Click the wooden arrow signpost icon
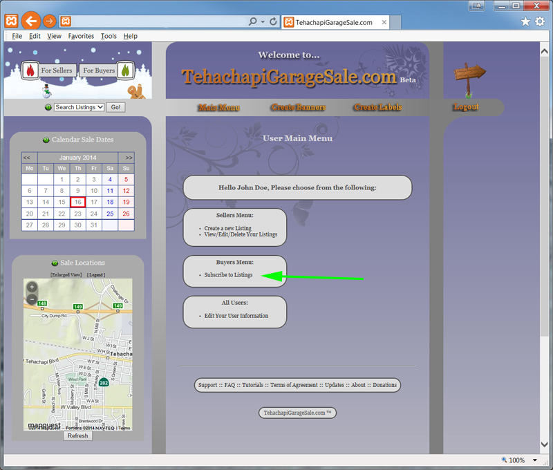The height and width of the screenshot is (470, 553). click(469, 80)
